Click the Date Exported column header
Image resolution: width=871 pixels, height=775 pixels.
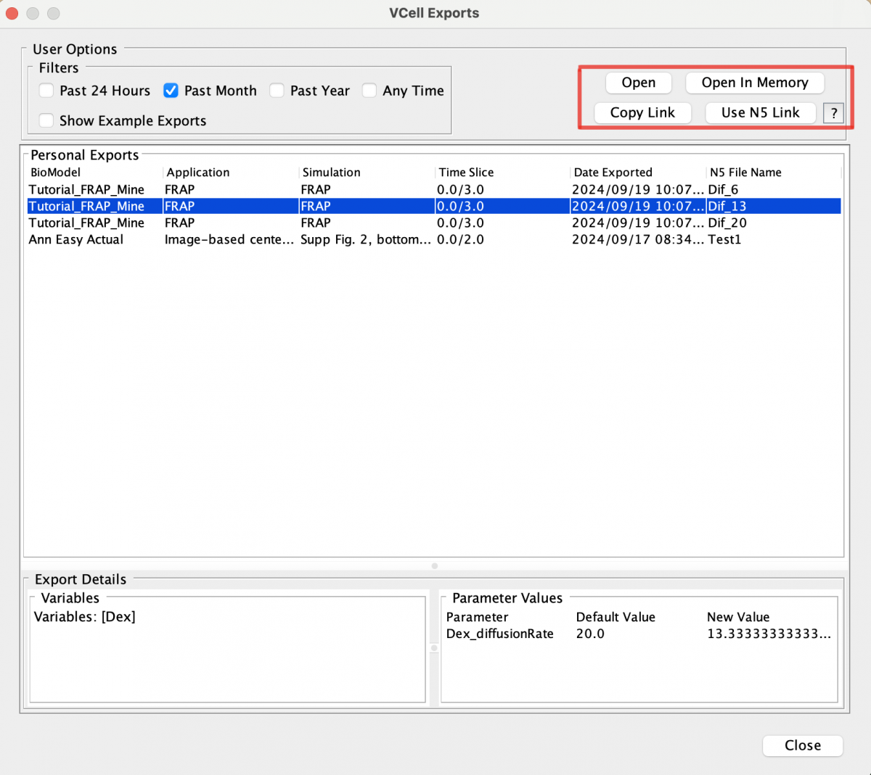(x=613, y=172)
